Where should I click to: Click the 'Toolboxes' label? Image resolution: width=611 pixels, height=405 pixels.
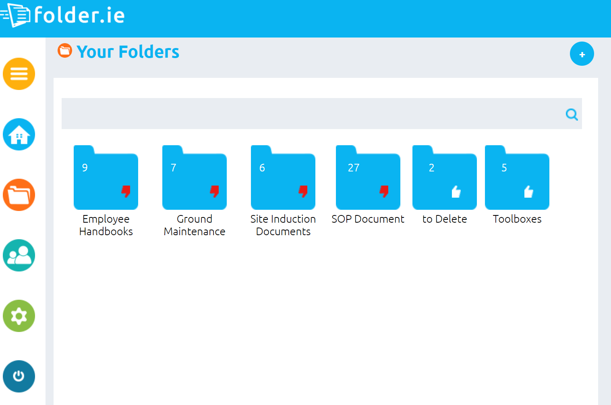tap(517, 219)
